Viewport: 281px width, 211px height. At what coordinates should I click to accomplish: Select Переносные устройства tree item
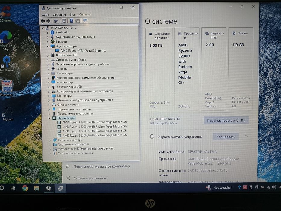(74, 109)
